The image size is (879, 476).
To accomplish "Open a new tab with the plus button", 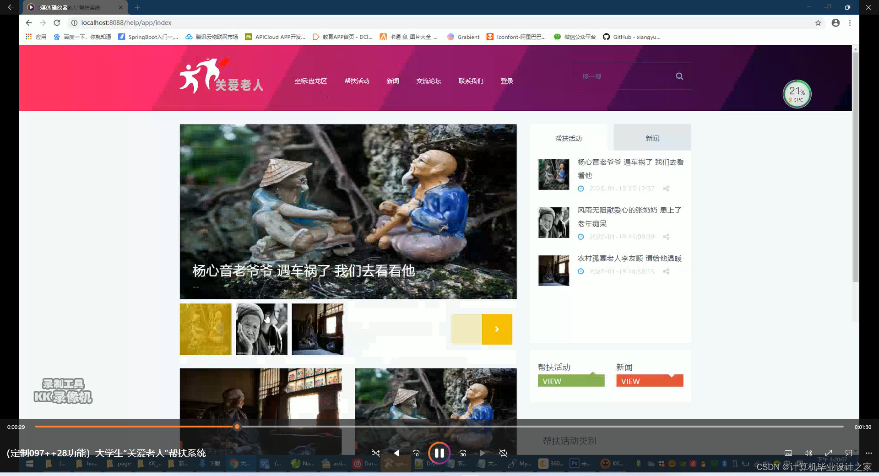I will pyautogui.click(x=137, y=7).
